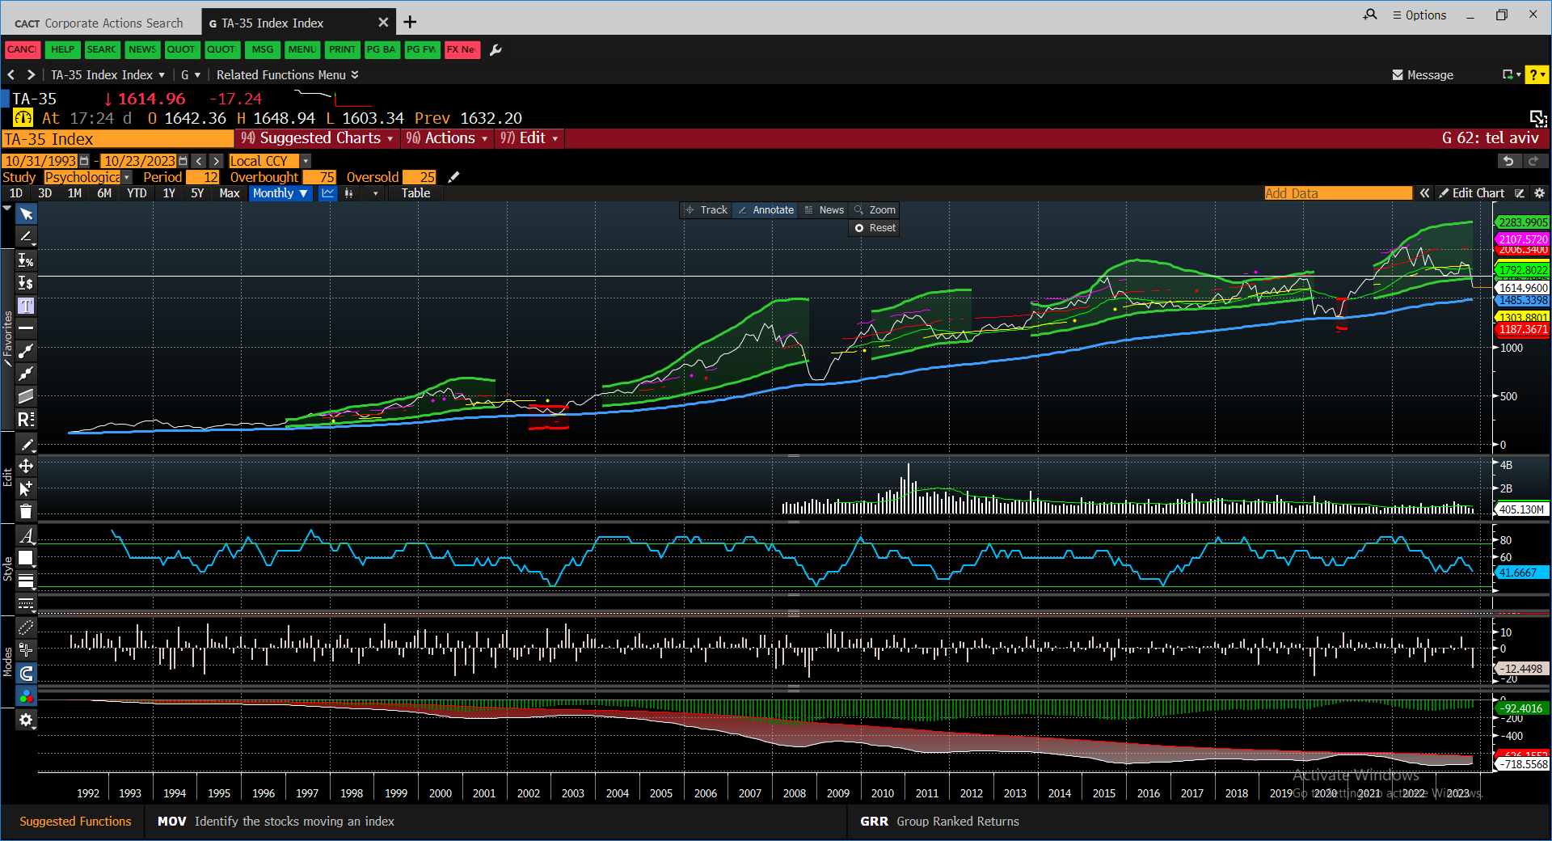1552x841 pixels.
Task: Open the Related Functions Menu
Action: click(x=287, y=75)
